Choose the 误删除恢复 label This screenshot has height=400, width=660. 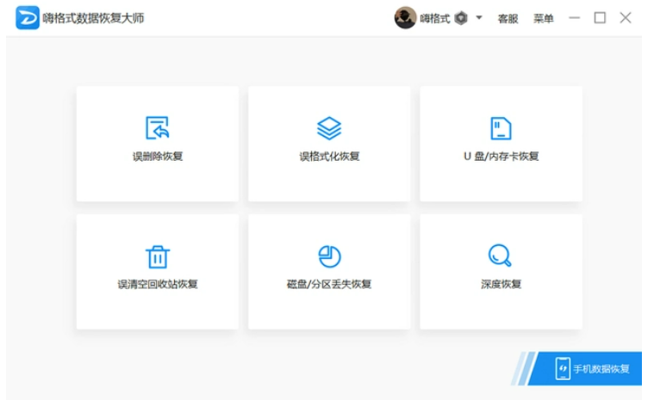click(x=157, y=157)
